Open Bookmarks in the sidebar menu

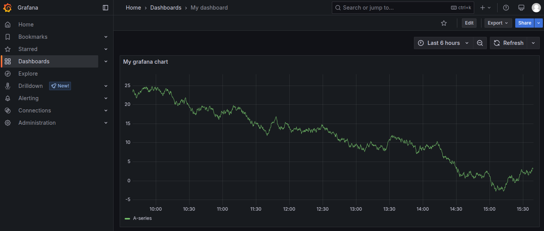coord(33,37)
